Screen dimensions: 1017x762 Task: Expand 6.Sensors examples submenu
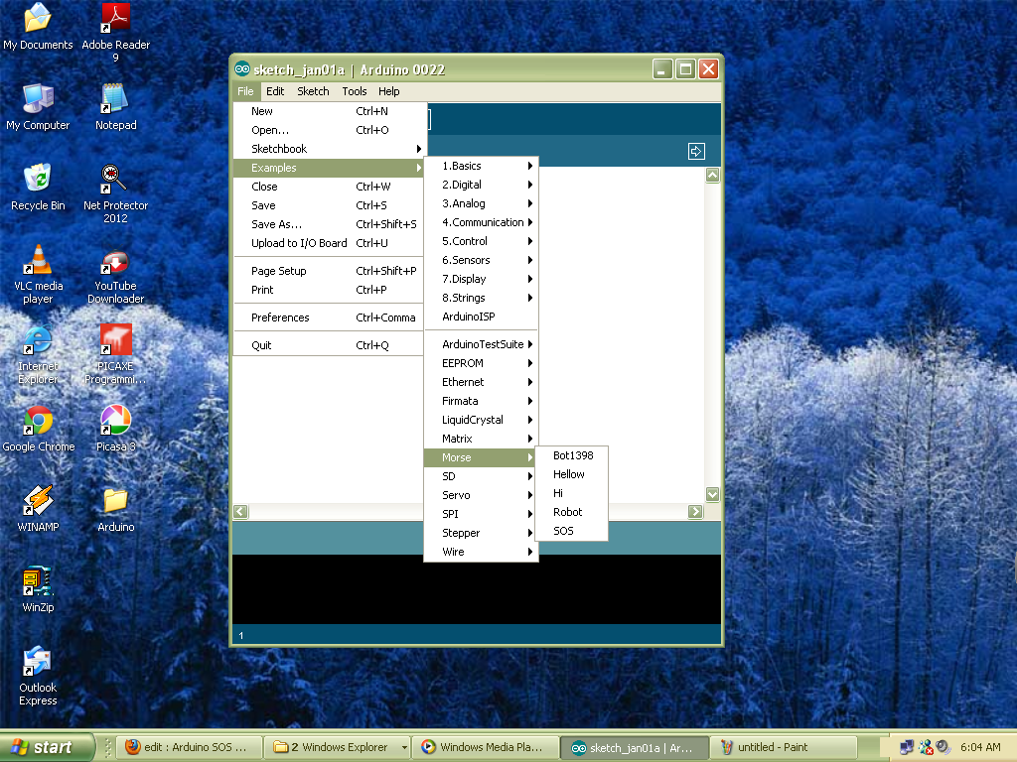(x=481, y=260)
